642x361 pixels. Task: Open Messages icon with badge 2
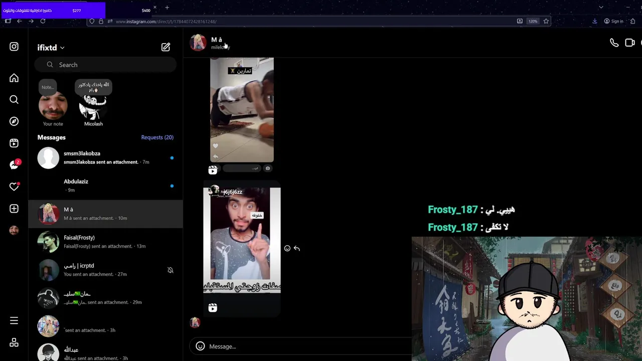coord(14,165)
